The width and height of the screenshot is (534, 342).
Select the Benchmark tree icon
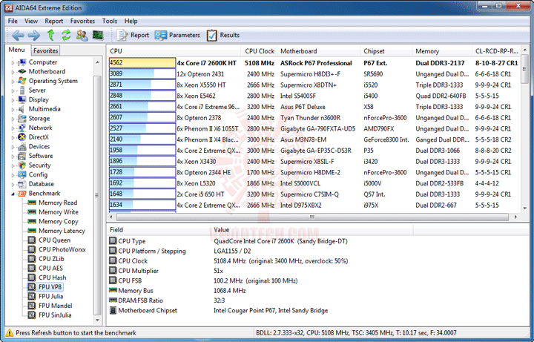coord(22,194)
